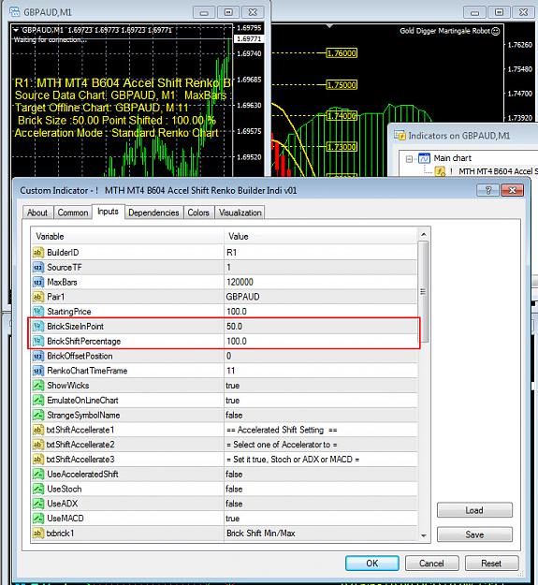Click the inputs list scroll down arrow
The image size is (538, 585).
pyautogui.click(x=424, y=535)
